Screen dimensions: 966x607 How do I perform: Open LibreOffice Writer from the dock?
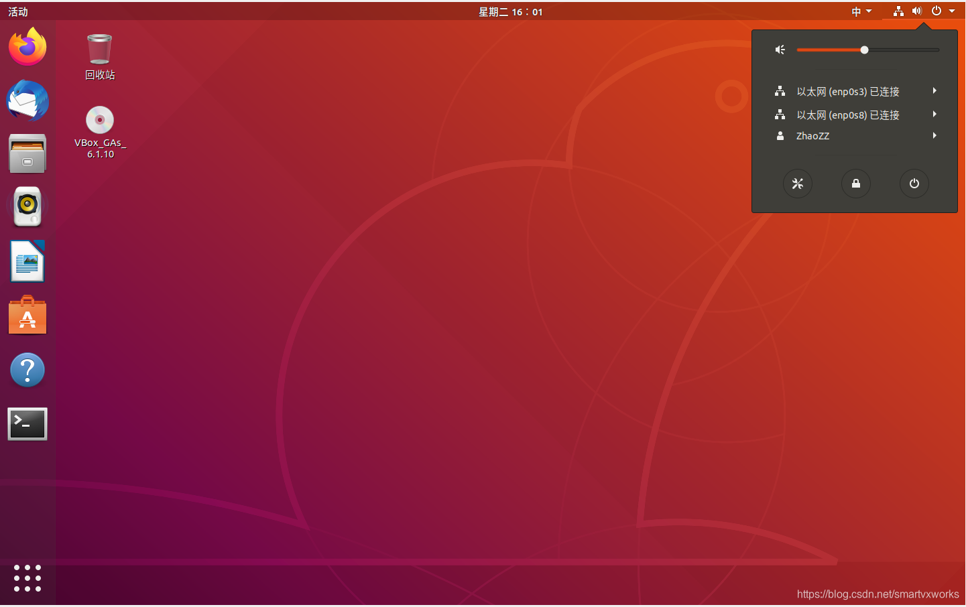coord(27,261)
